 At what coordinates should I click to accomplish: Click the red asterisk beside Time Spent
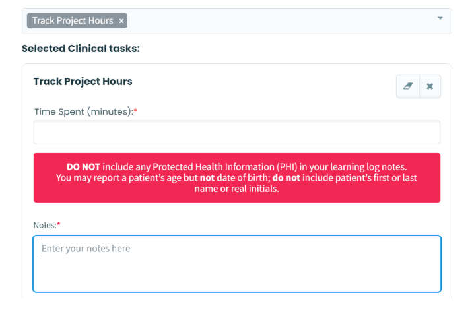[x=135, y=111]
